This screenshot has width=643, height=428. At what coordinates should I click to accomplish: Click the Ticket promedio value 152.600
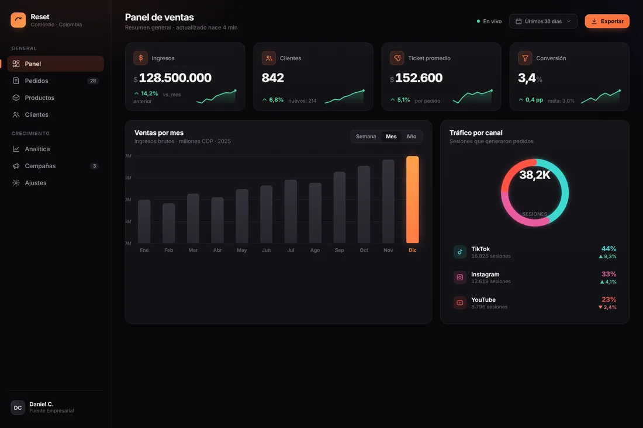(x=419, y=78)
